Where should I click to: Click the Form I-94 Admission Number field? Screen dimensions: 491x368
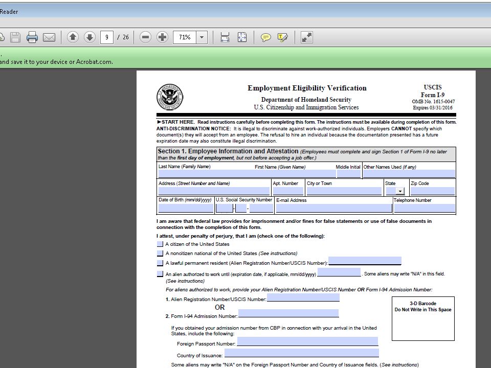(288, 313)
